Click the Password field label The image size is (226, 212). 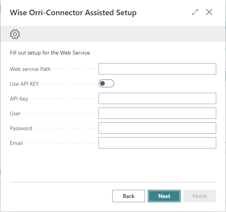click(21, 128)
